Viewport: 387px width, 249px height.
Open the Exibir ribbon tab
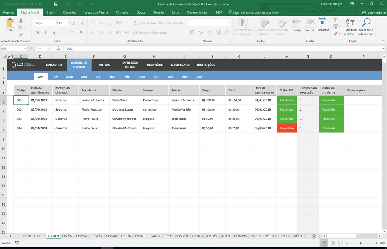pyautogui.click(x=175, y=12)
